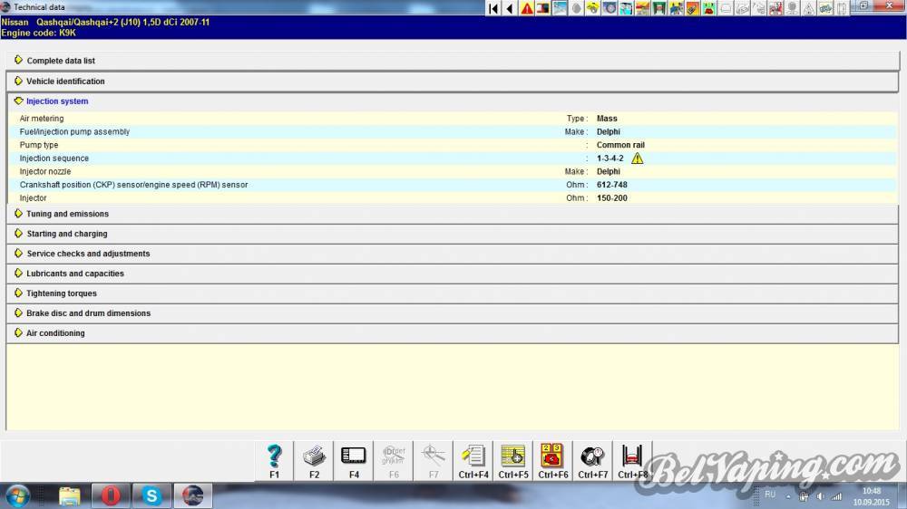
Task: Click the restore down window button
Action: (863, 5)
